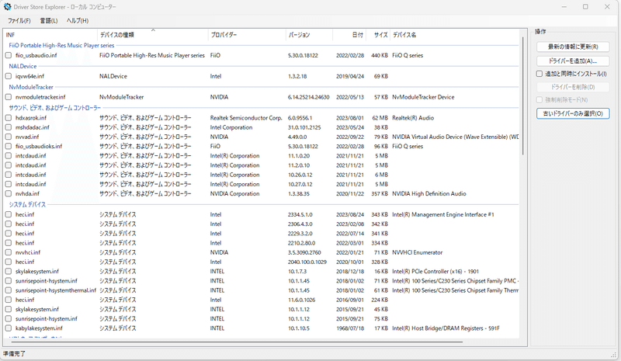Tick the nvmoduletracker.inf checkbox
The height and width of the screenshot is (361, 621).
tap(9, 97)
